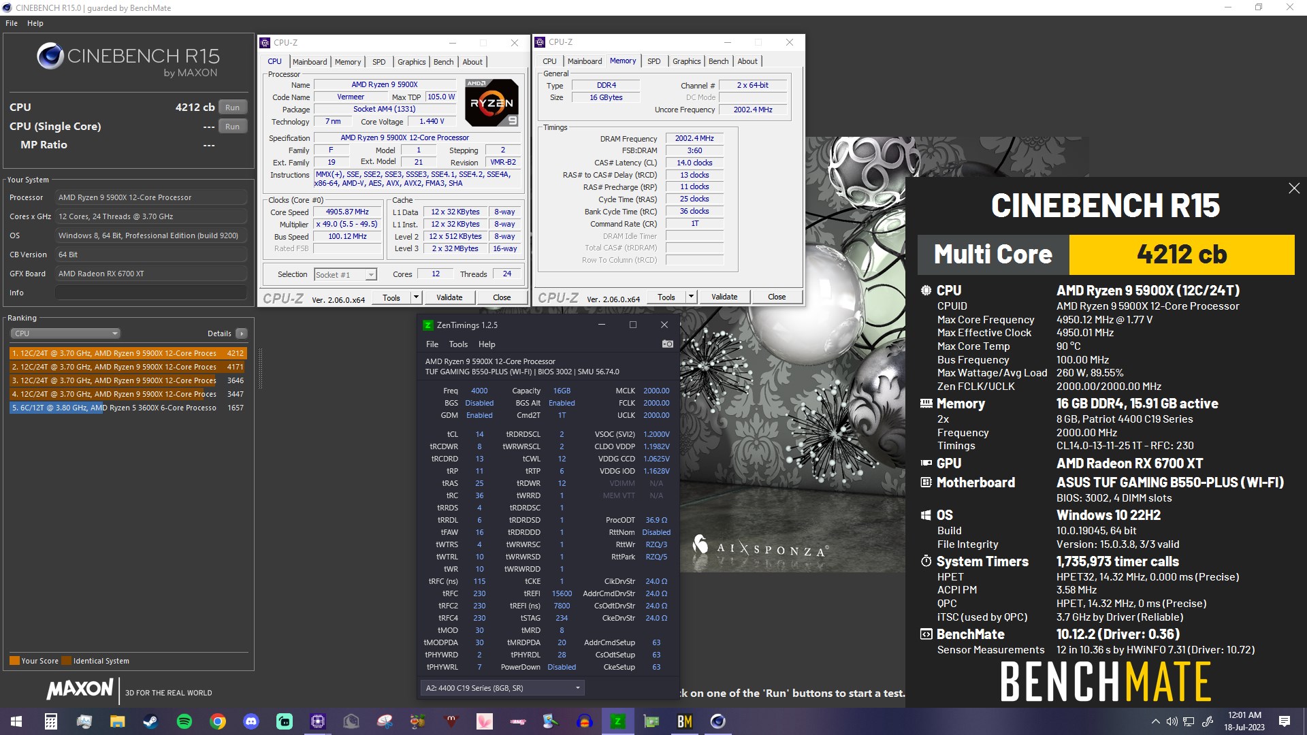Open the Task Manager monitor taskbar icon
This screenshot has width=1307, height=735.
84,721
